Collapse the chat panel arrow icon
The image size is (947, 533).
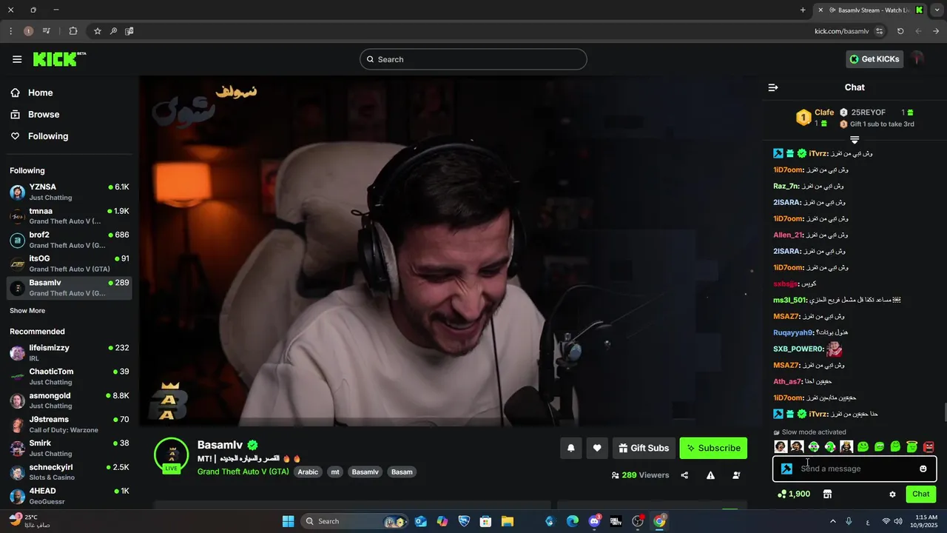click(773, 87)
